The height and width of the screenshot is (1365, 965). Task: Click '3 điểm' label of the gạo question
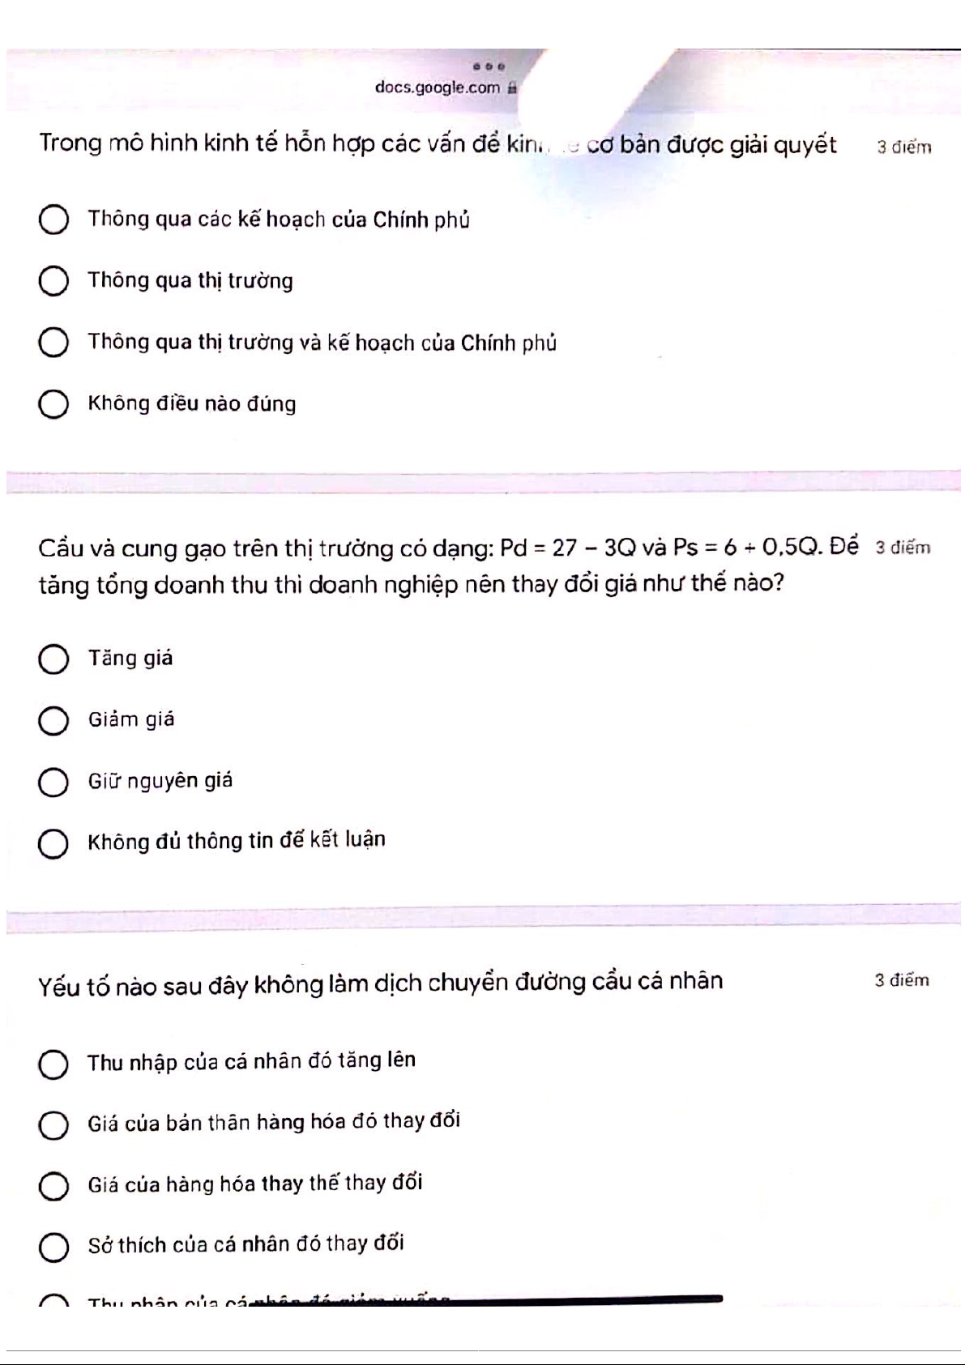903,548
